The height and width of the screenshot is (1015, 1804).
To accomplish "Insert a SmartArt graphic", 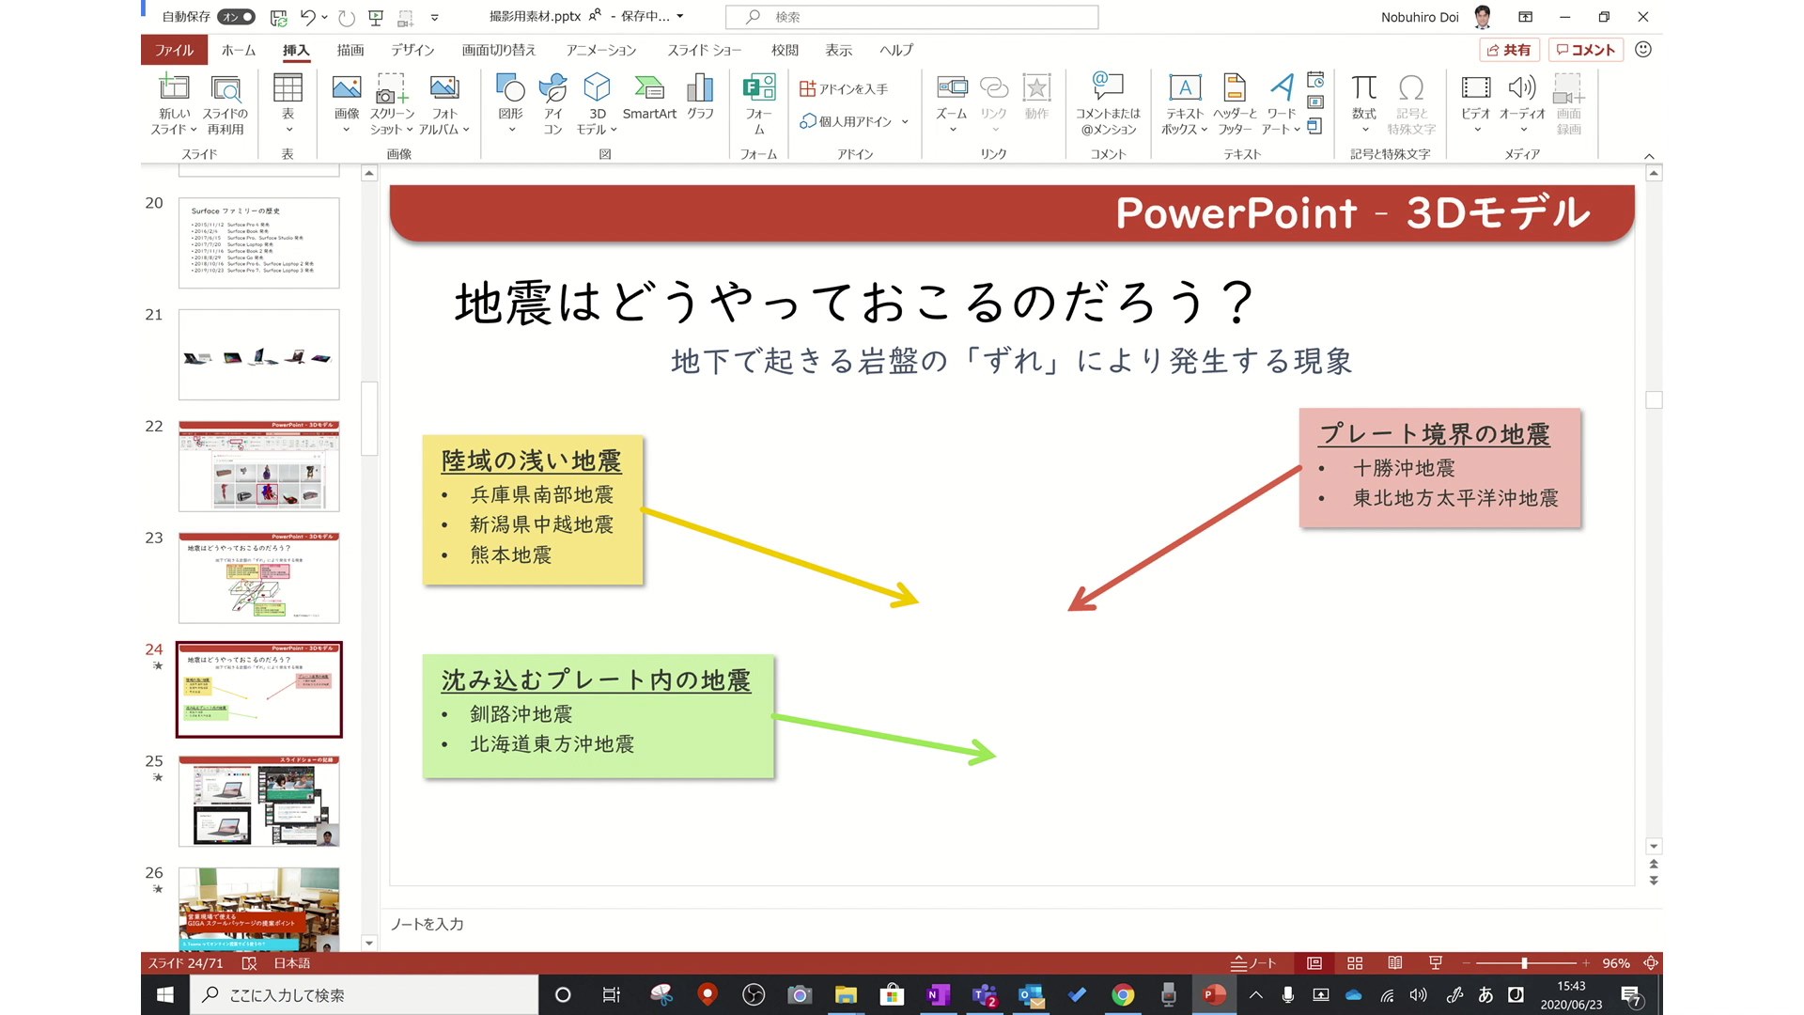I will [x=648, y=99].
